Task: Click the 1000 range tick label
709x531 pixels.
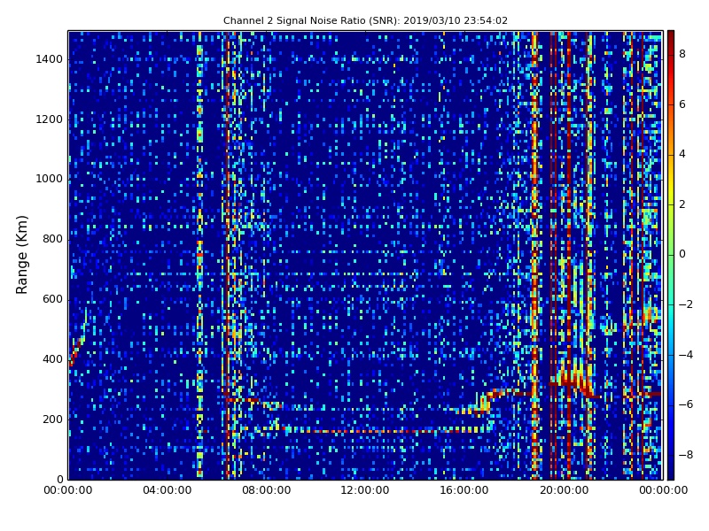Action: point(50,179)
